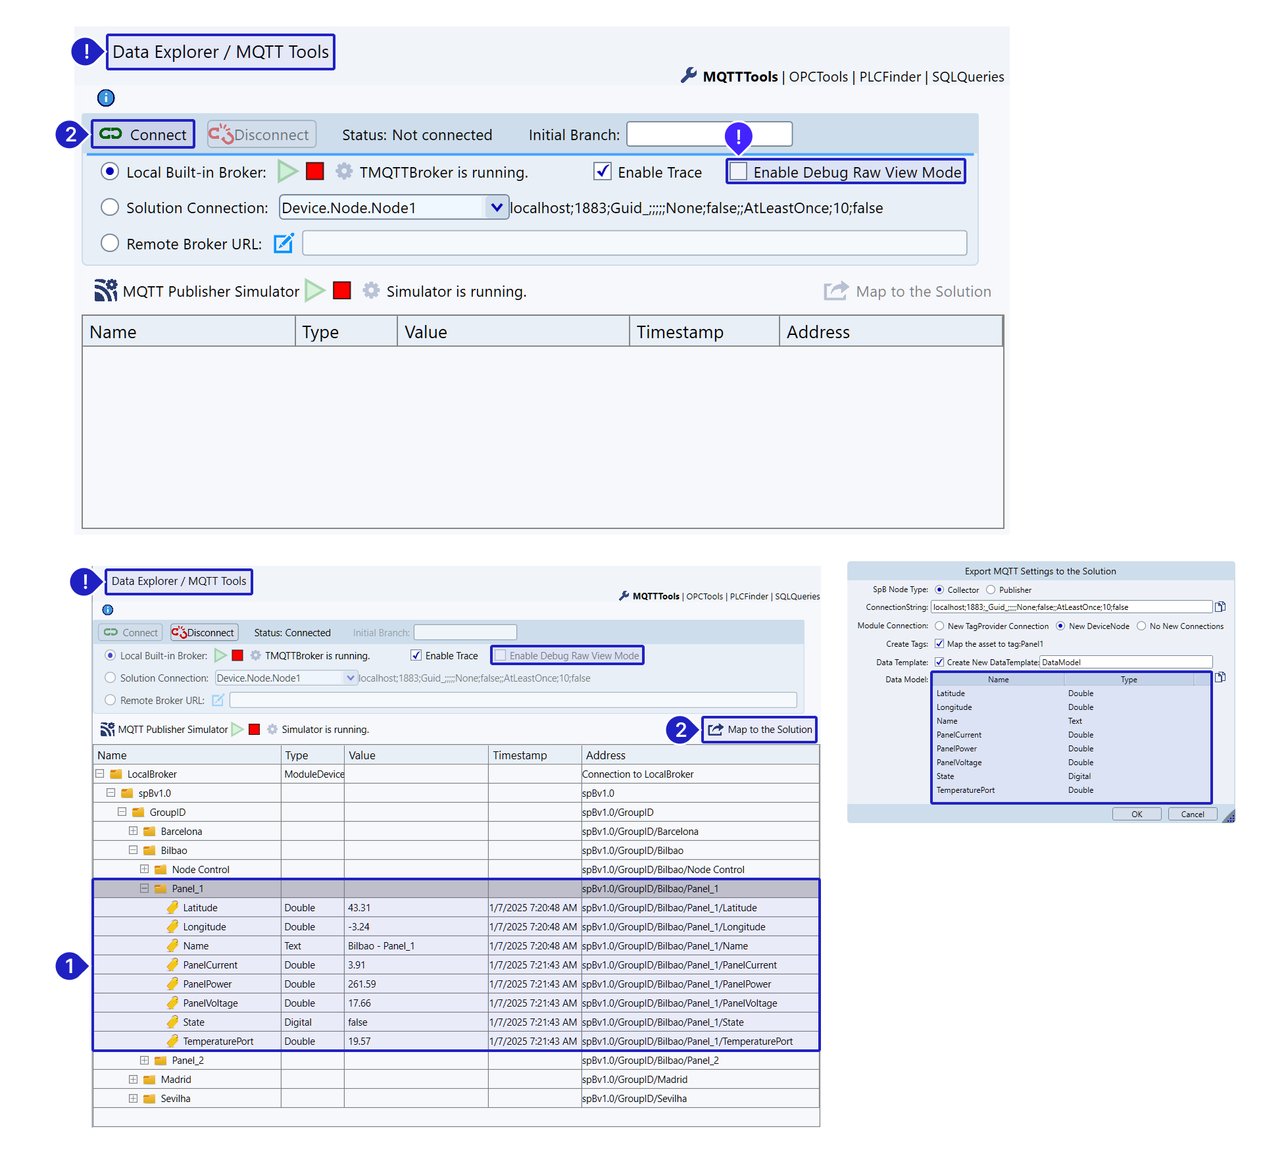Stop the MQTT Publisher Simulator in top panel
This screenshot has height=1154, width=1288.
[341, 291]
